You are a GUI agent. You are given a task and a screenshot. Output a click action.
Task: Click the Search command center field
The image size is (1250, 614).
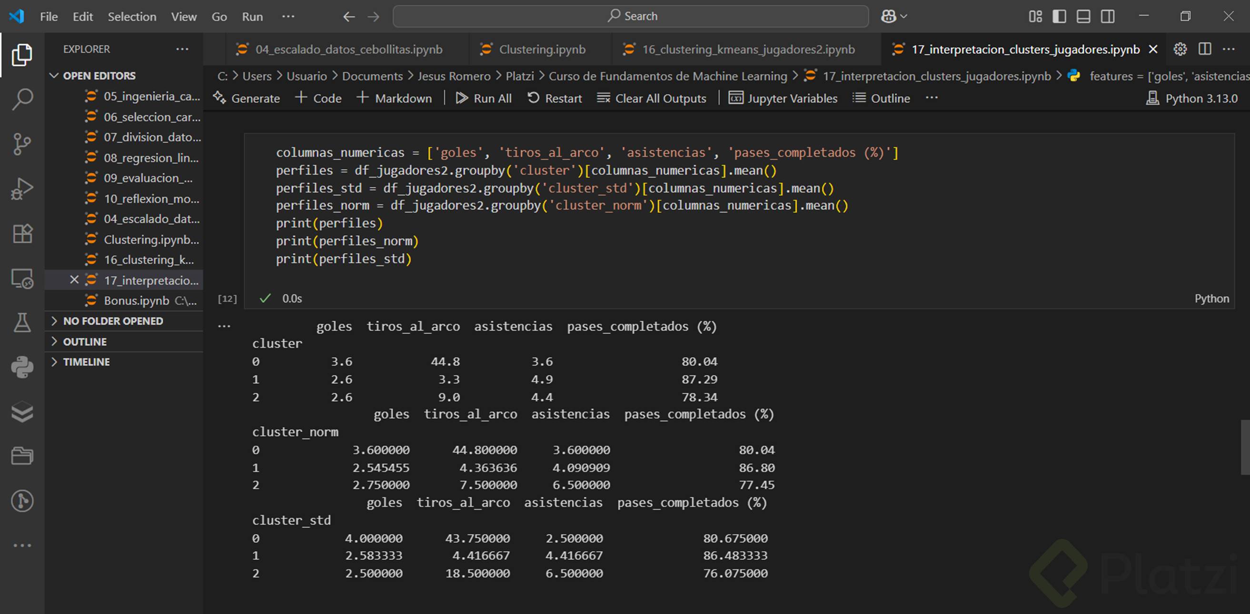pyautogui.click(x=631, y=17)
